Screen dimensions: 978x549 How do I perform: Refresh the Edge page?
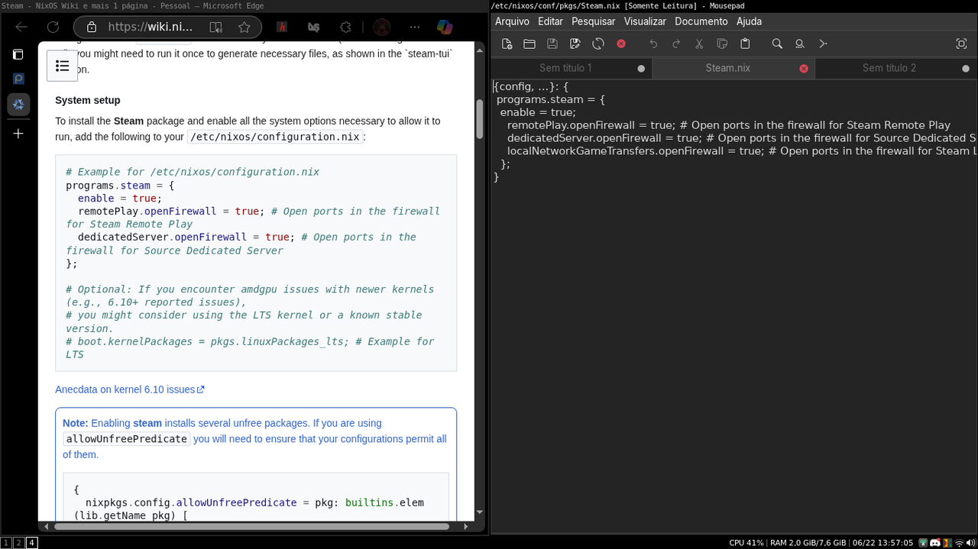53,27
